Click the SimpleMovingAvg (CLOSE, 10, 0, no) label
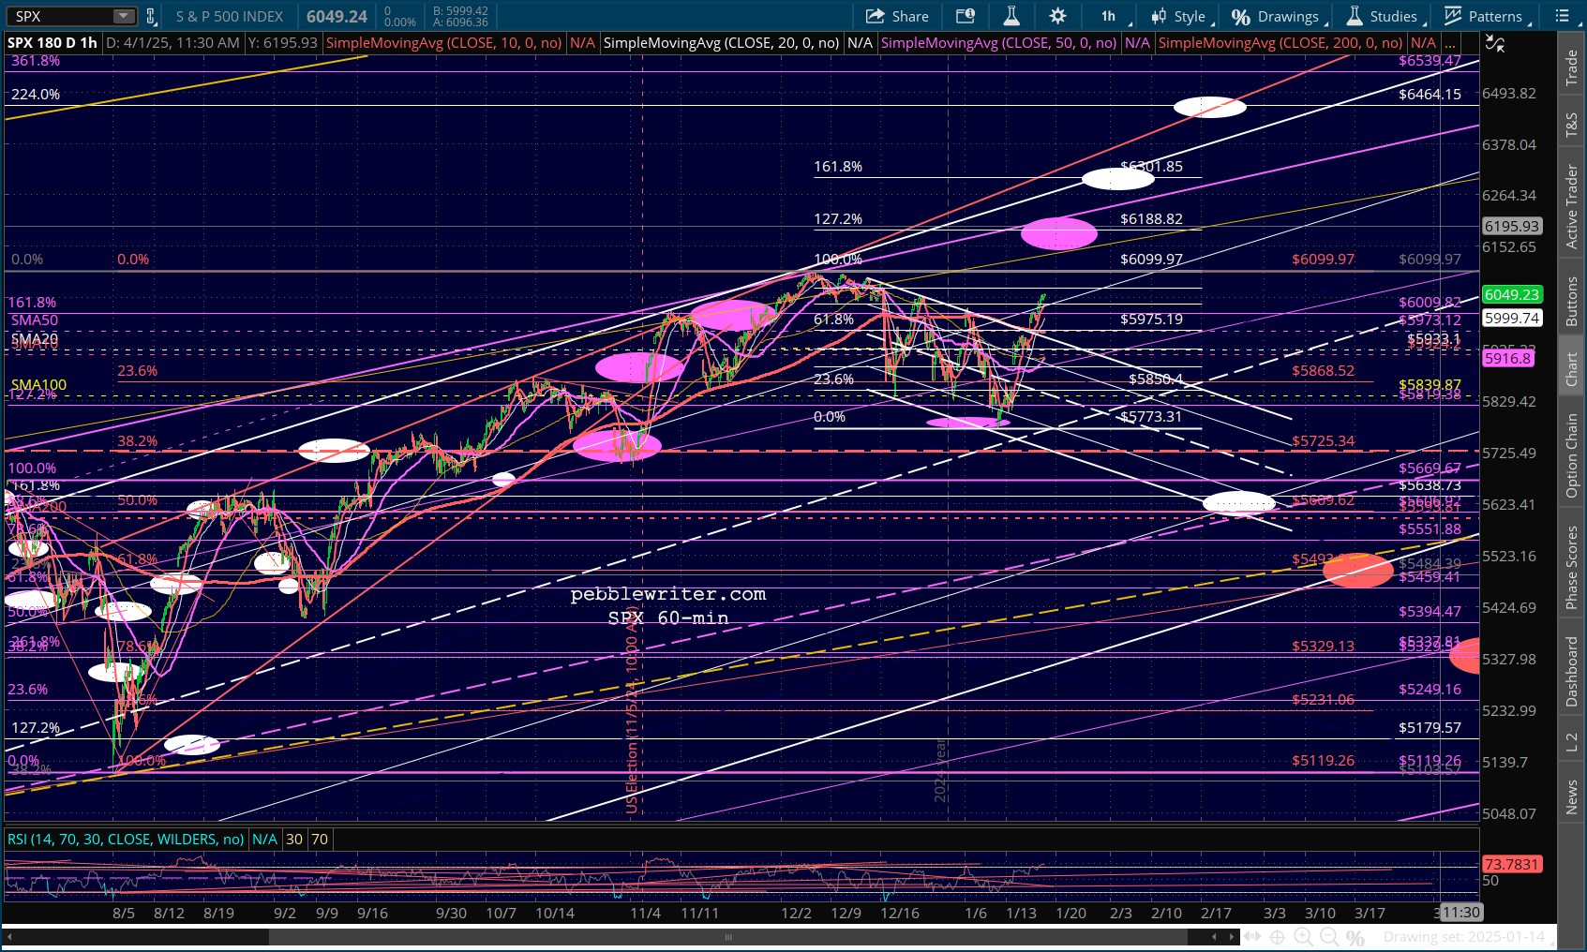This screenshot has height=952, width=1587. click(444, 43)
